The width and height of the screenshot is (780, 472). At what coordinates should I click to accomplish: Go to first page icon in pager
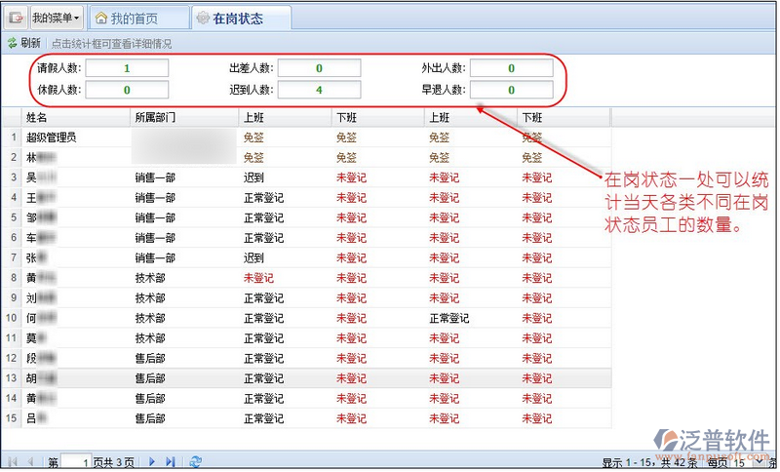click(x=13, y=462)
